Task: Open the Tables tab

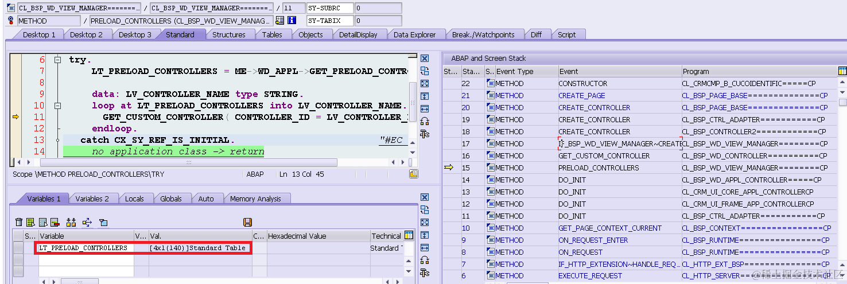Action: [272, 34]
